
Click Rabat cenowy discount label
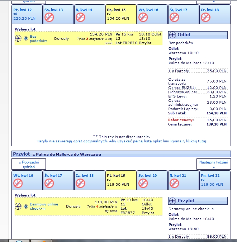(x=181, y=120)
